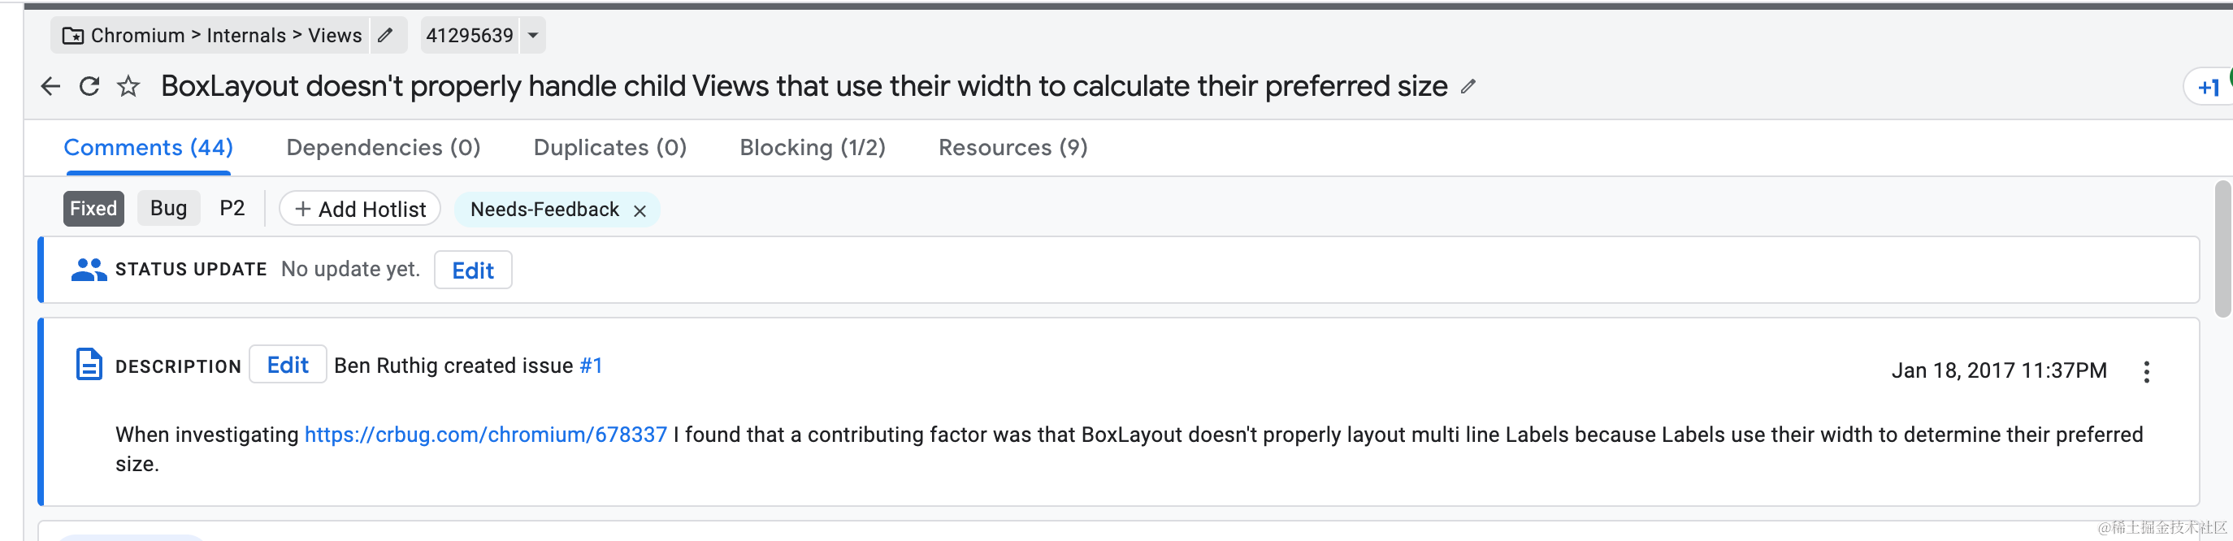
Task: Click the back arrow to previous issue
Action: click(50, 86)
